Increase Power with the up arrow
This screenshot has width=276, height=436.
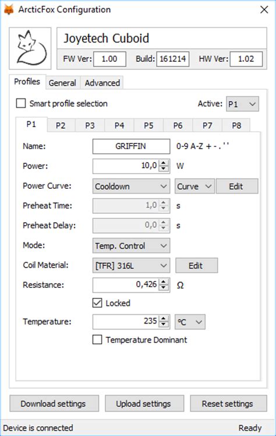point(164,163)
